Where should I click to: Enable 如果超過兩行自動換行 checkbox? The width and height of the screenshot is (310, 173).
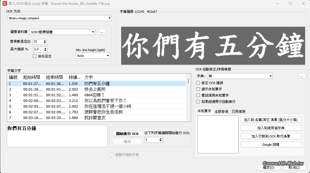click(198, 101)
